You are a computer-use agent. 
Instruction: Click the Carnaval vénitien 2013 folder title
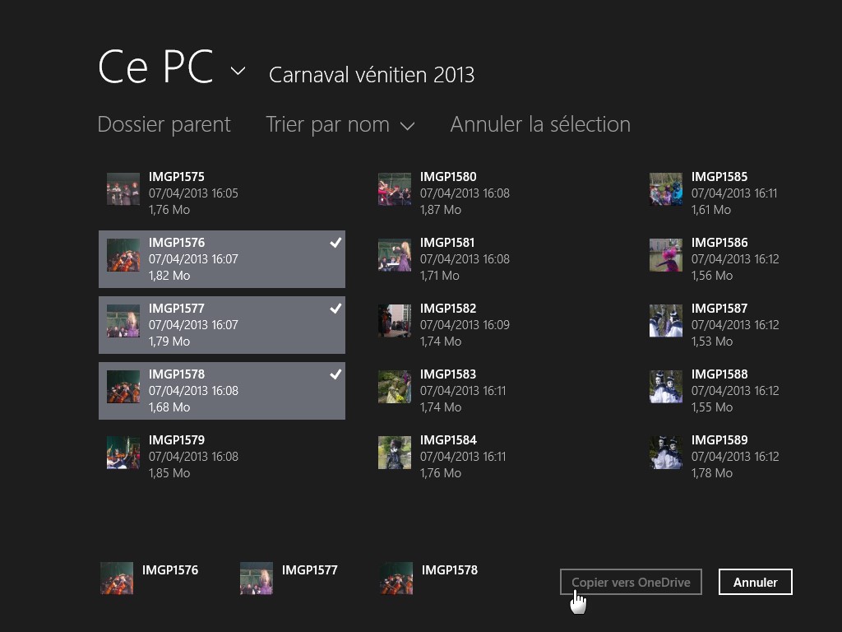372,75
